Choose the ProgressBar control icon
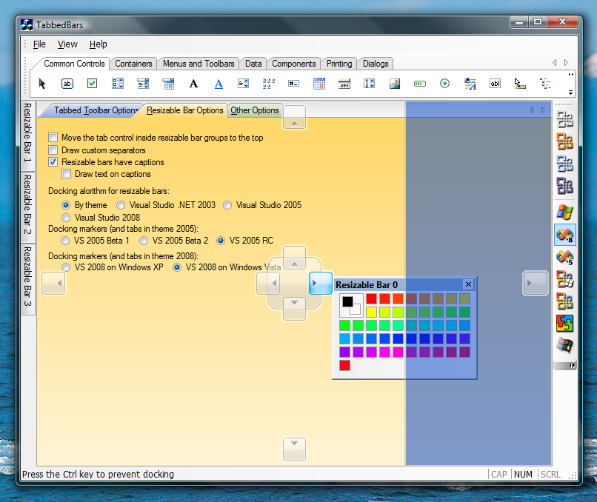This screenshot has width=597, height=502. (420, 84)
